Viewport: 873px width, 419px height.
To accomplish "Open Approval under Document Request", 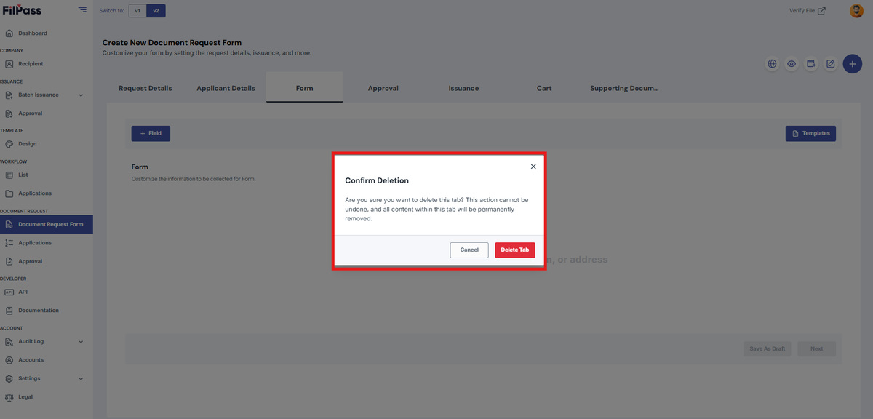I will [x=30, y=261].
